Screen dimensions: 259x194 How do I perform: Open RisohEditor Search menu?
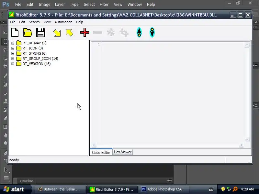click(x=34, y=22)
